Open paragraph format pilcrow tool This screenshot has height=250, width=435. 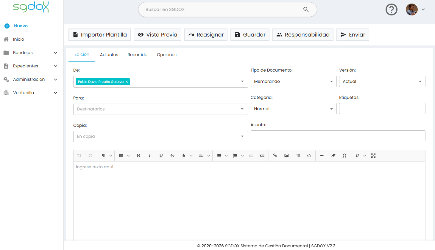click(x=103, y=156)
